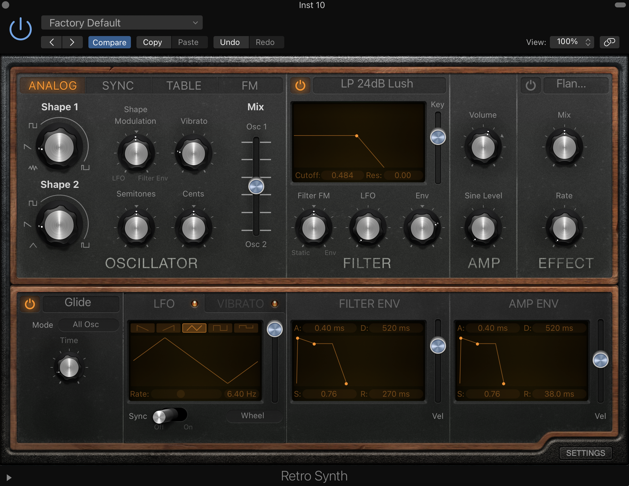Select the sawtooth up LFO waveform
The height and width of the screenshot is (486, 629).
click(168, 328)
